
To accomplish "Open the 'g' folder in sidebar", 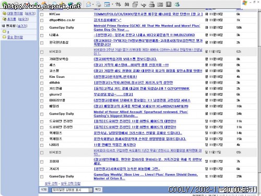I will click(8, 32).
